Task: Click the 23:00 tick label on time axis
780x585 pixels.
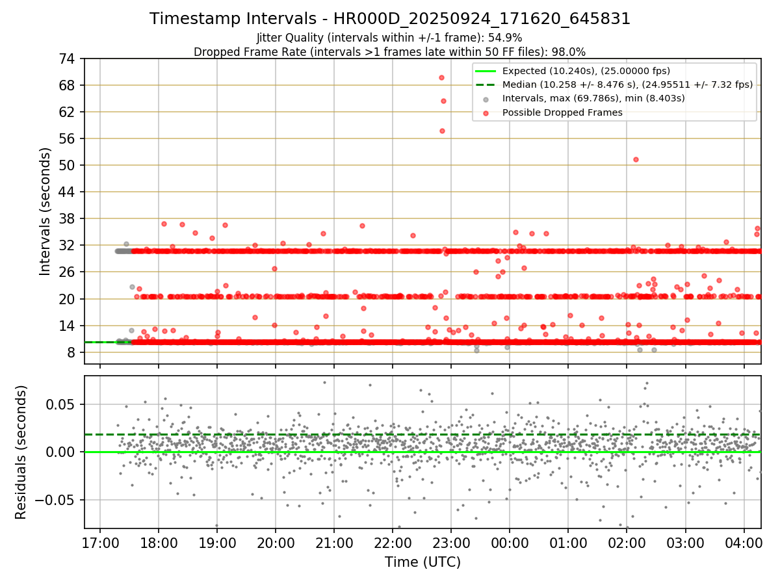Action: (x=451, y=543)
